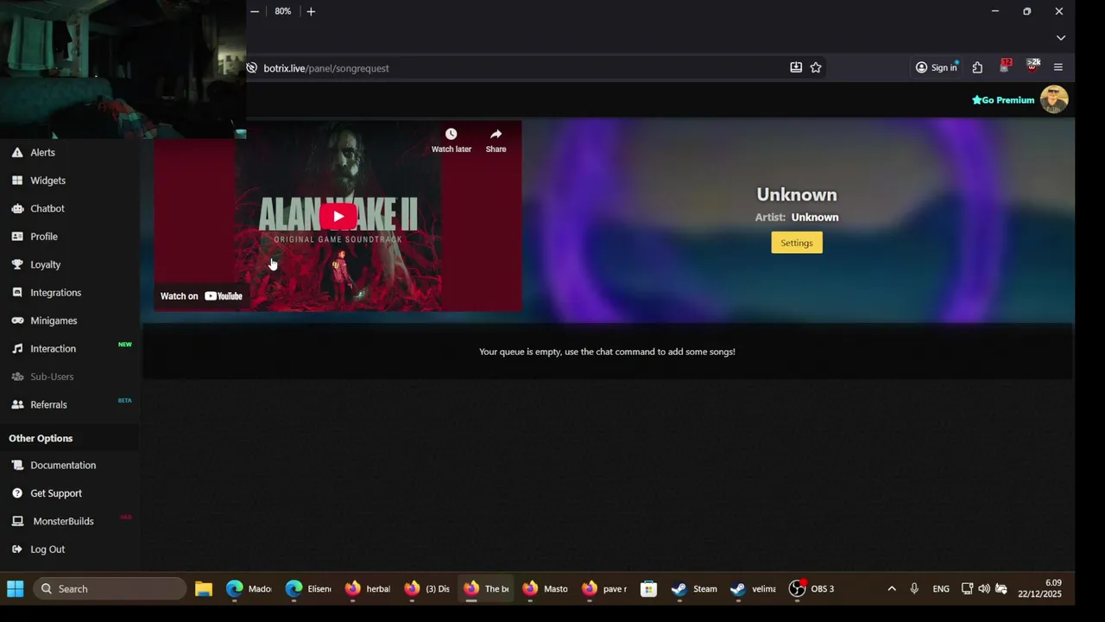
Task: Switch to Firefox '(3) Dis' taskbar window
Action: click(x=427, y=589)
